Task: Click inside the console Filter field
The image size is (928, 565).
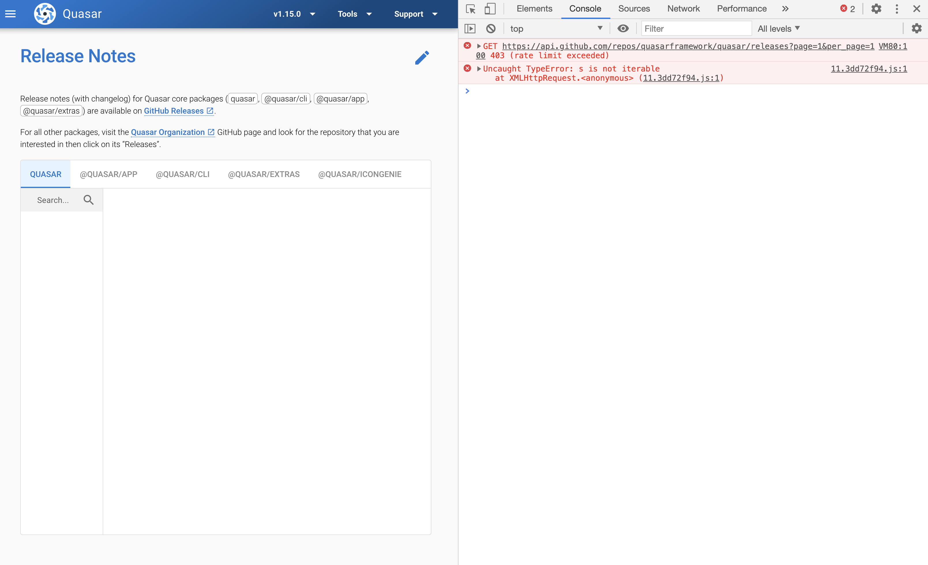Action: pos(696,28)
